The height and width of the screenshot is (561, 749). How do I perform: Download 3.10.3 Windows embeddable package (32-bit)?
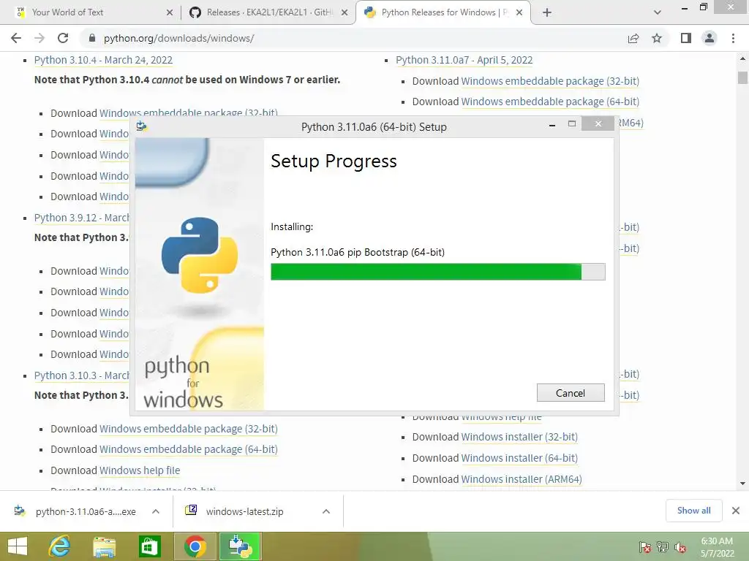pyautogui.click(x=188, y=429)
